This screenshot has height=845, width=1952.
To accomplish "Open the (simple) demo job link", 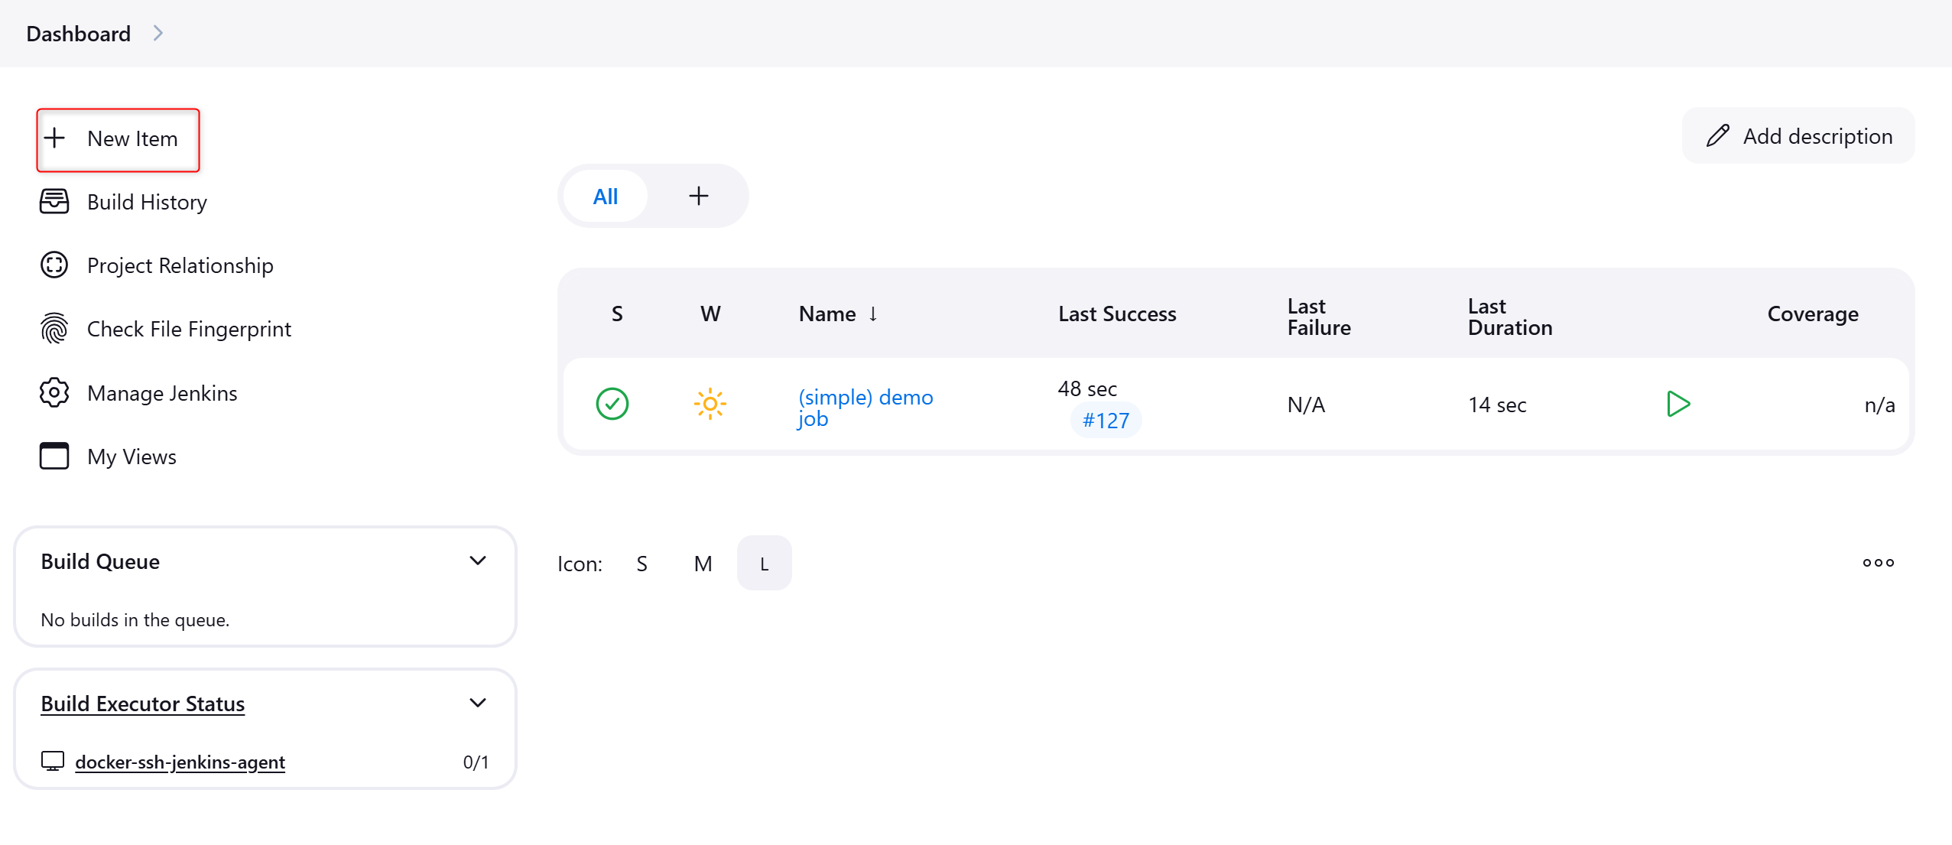I will [x=866, y=408].
